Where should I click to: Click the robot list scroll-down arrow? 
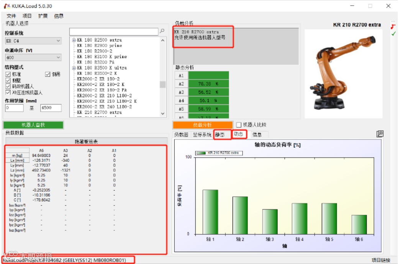[163, 114]
